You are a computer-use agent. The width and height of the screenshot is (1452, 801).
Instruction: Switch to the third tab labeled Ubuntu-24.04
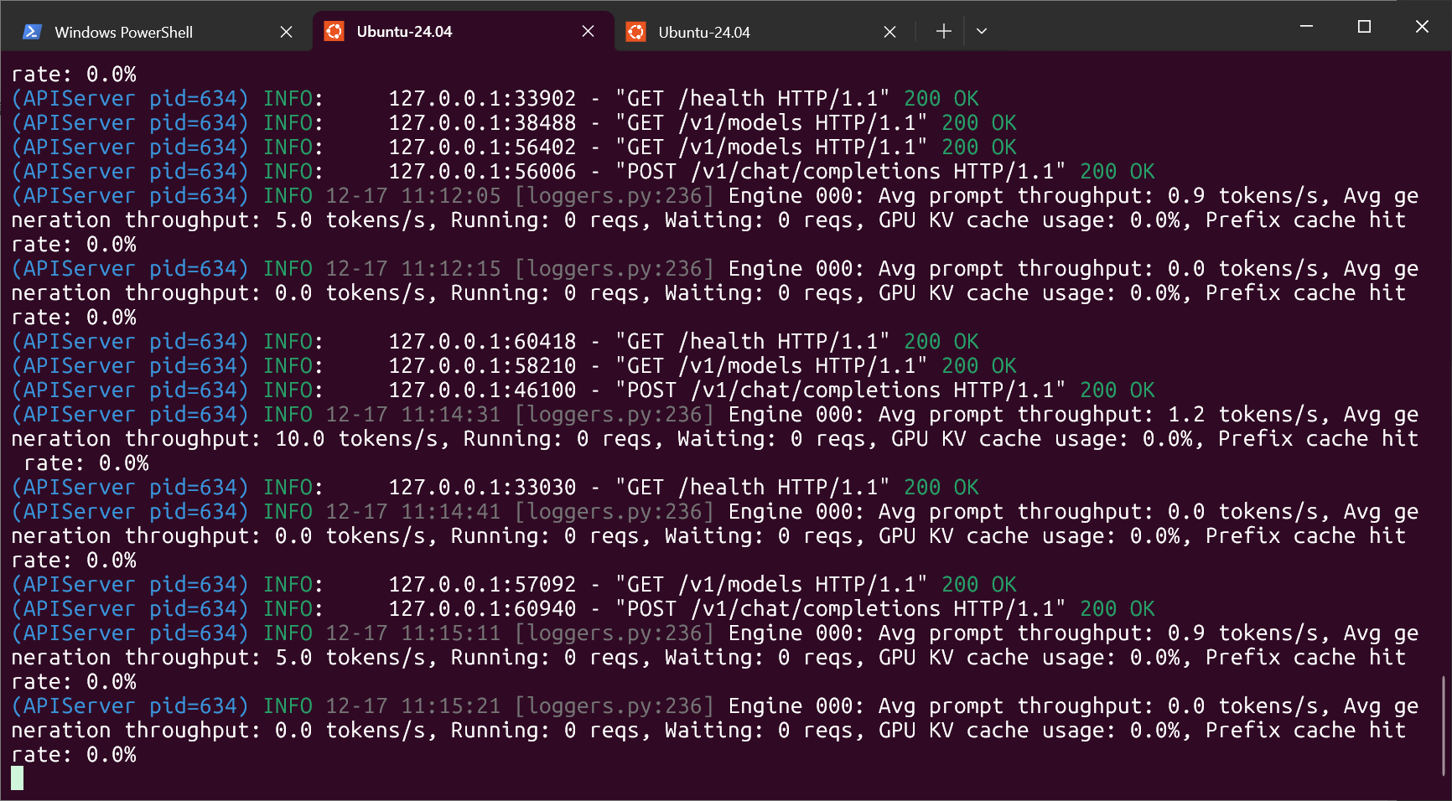[x=765, y=32]
